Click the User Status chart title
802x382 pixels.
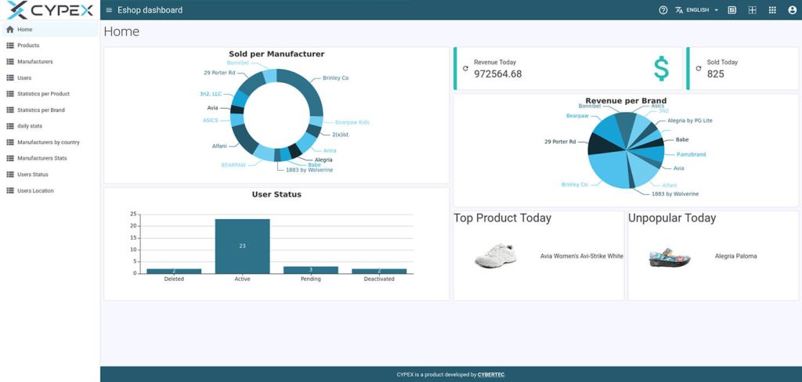pyautogui.click(x=276, y=194)
